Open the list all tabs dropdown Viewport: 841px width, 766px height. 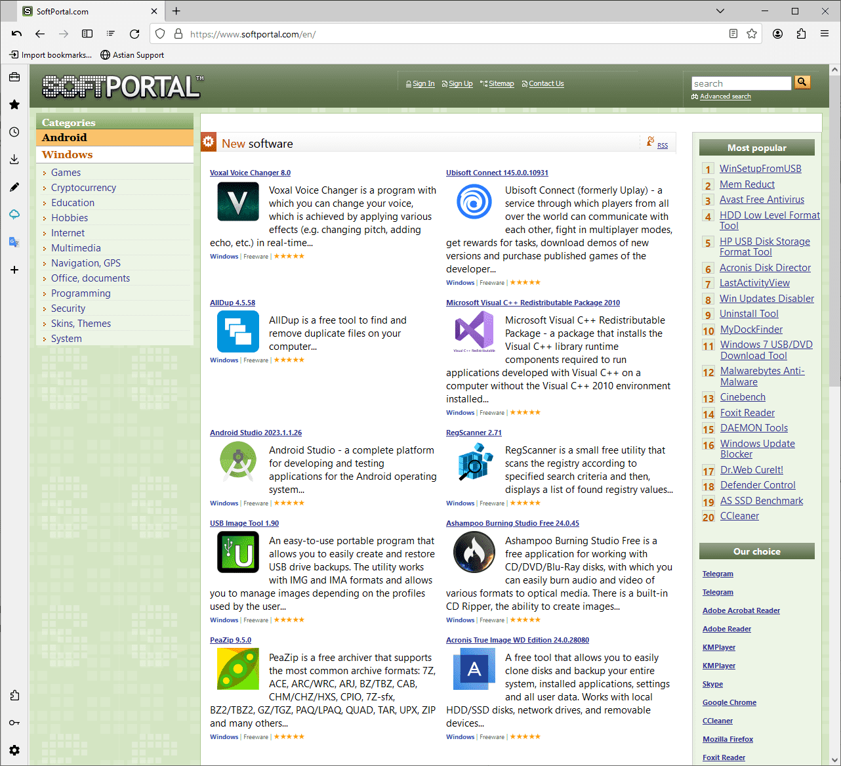720,11
